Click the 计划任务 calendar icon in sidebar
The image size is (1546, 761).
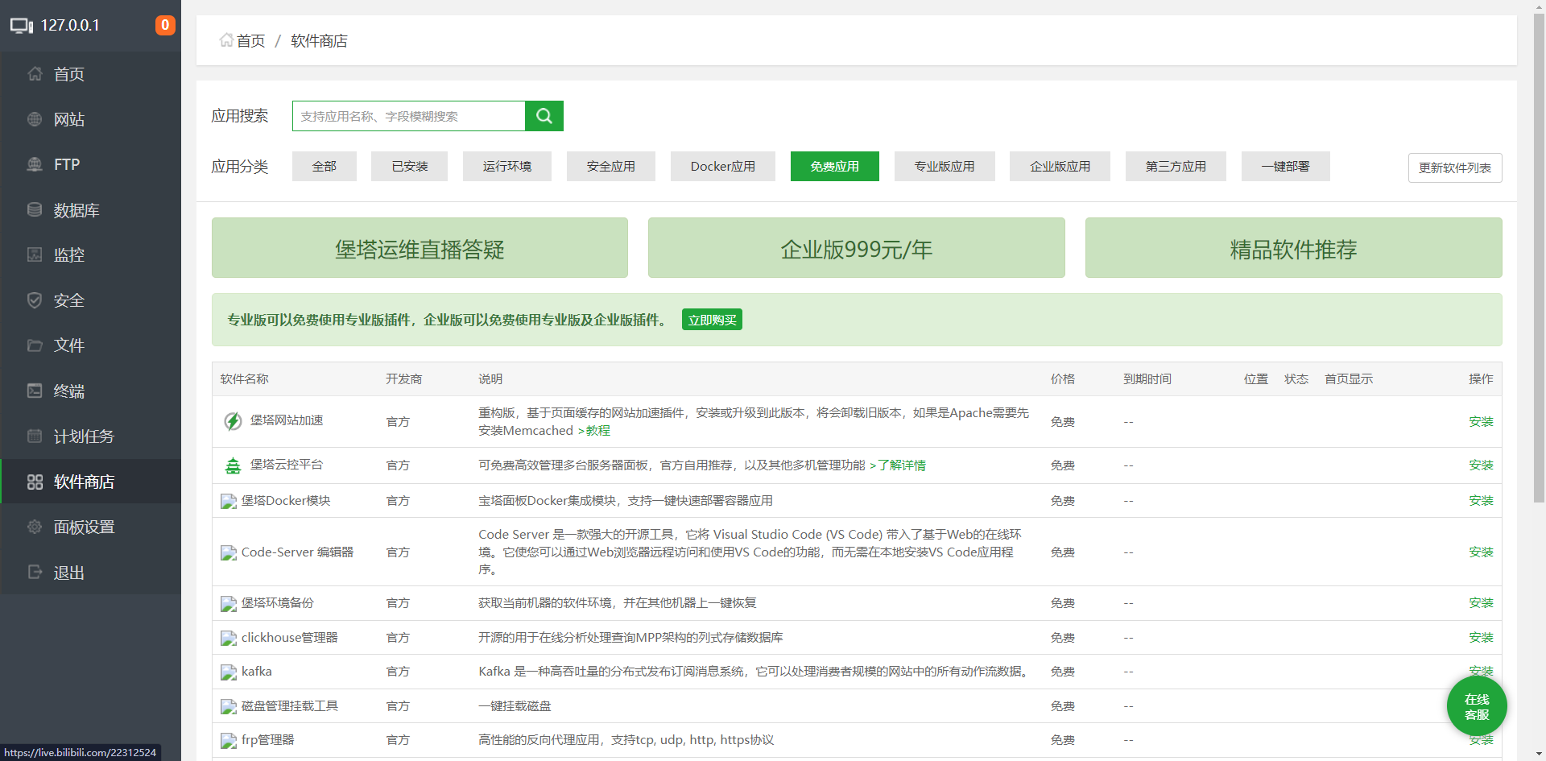[x=35, y=436]
